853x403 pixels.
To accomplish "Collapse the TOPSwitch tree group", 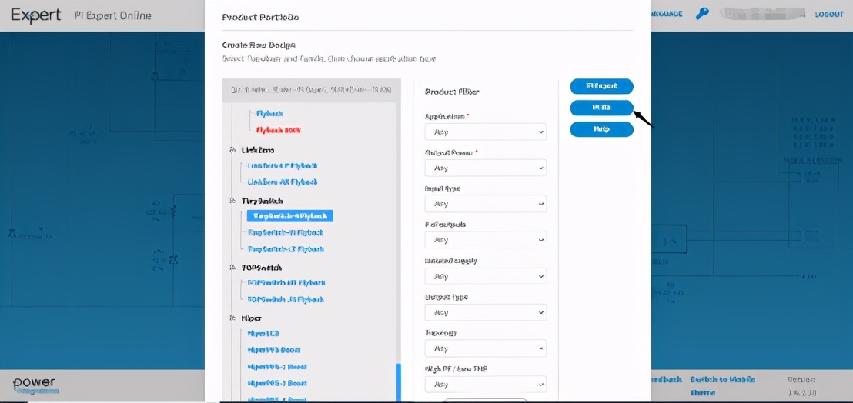I will coord(232,268).
